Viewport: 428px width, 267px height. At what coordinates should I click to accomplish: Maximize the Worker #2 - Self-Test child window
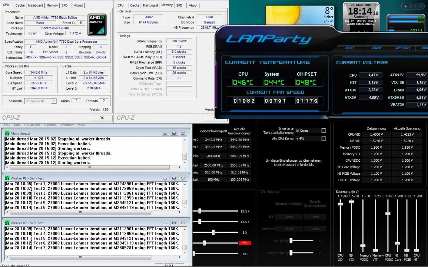point(174,223)
